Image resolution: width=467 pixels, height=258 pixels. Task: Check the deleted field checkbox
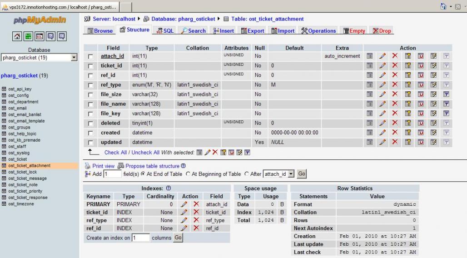point(90,124)
